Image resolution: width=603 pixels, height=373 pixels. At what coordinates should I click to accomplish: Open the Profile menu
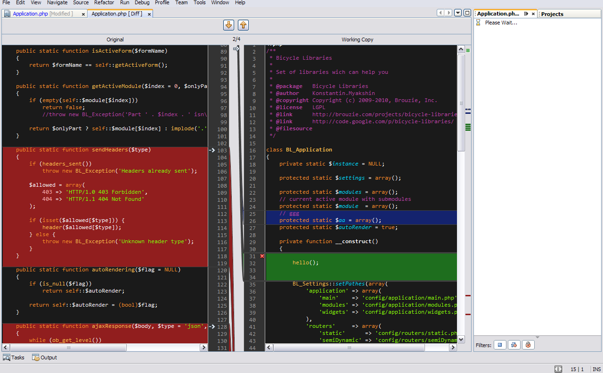coord(162,2)
